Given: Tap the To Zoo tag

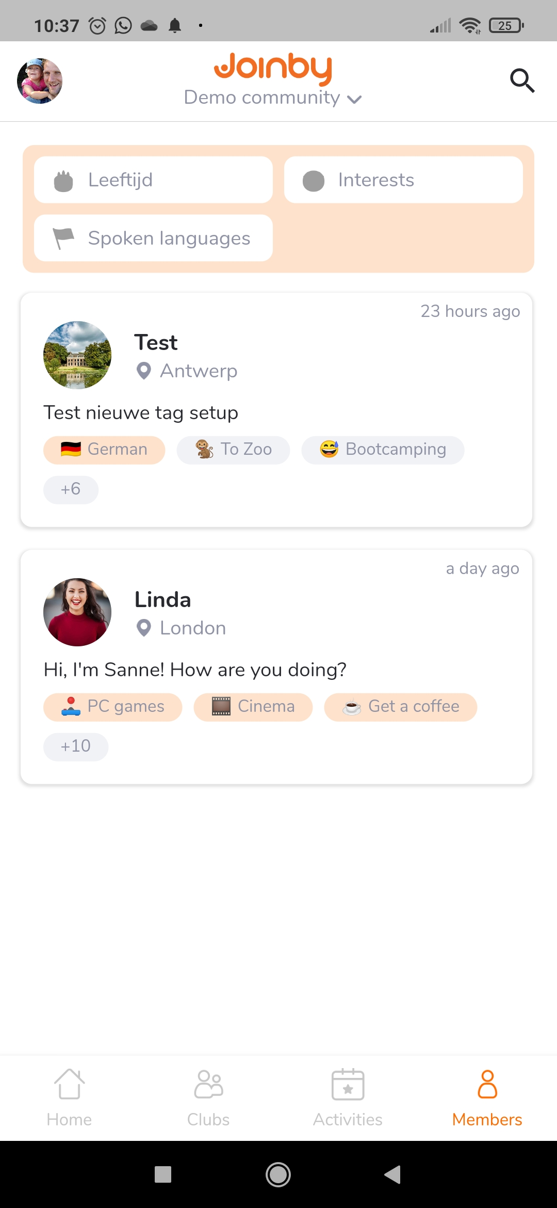Looking at the screenshot, I should pos(233,450).
